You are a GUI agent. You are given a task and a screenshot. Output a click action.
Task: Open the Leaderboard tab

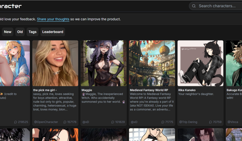tap(53, 32)
